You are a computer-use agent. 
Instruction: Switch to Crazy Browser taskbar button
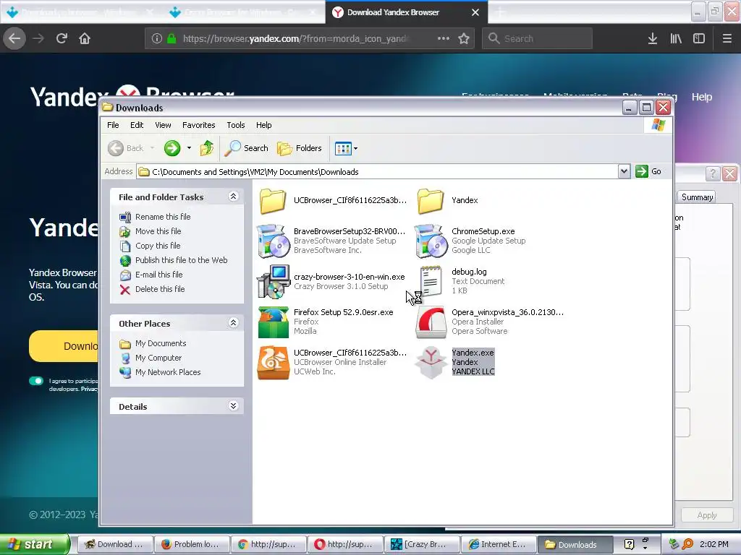(422, 545)
